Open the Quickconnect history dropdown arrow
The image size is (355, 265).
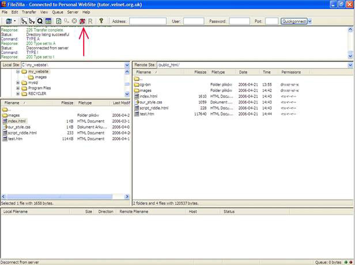(x=309, y=21)
